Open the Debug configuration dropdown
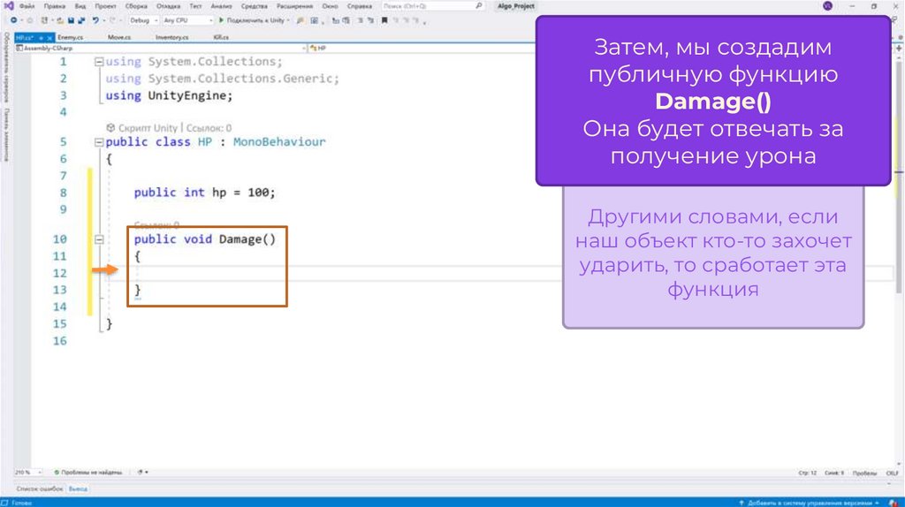 click(x=143, y=20)
